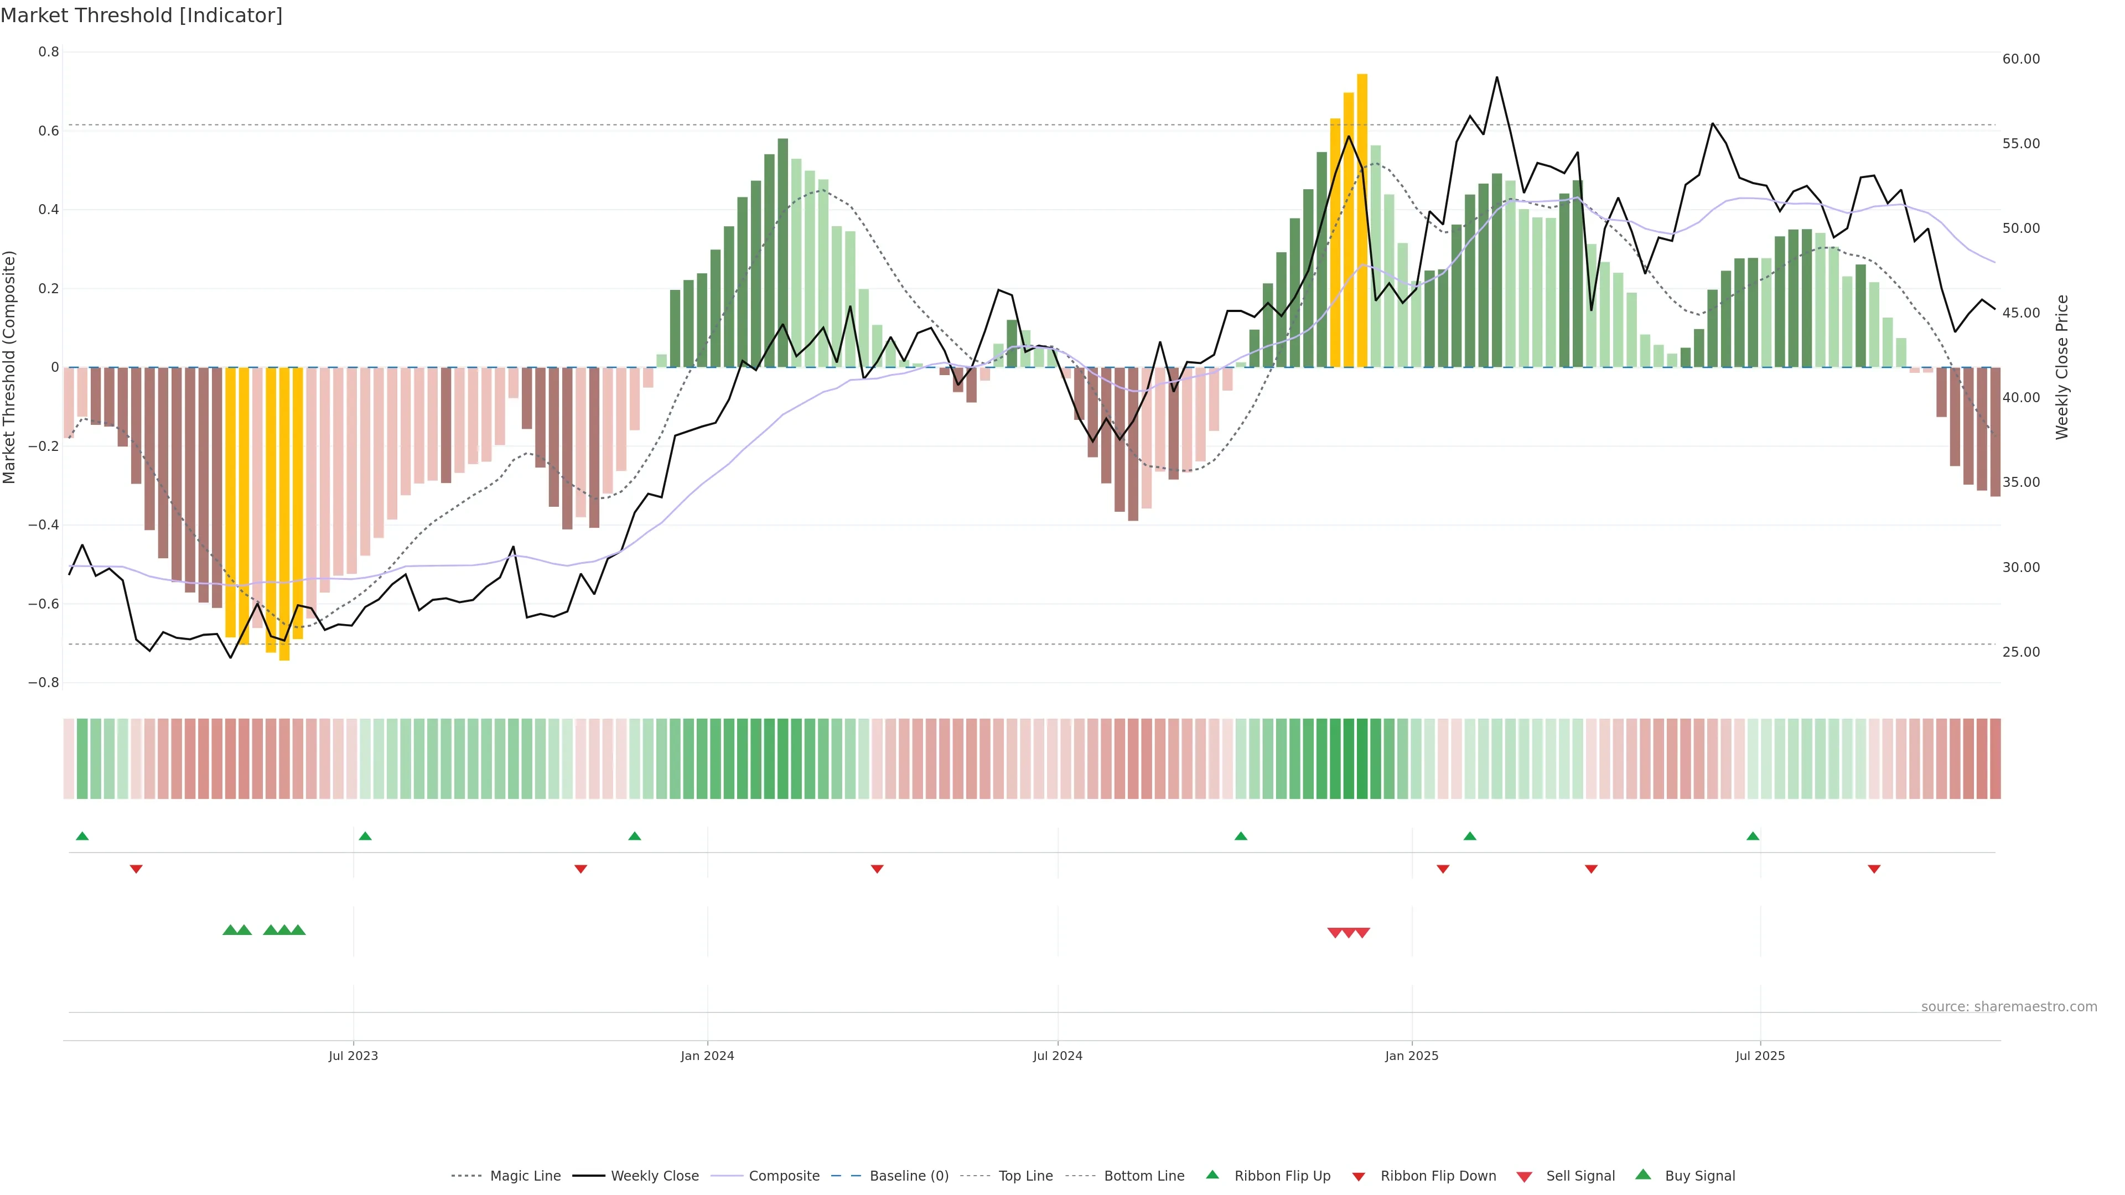Click the Jan 2024 x-axis label
Image resolution: width=2125 pixels, height=1195 pixels.
707,1056
